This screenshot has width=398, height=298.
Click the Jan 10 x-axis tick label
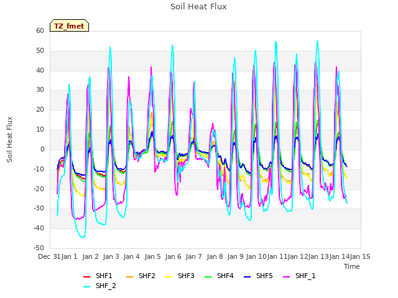coord(256,256)
